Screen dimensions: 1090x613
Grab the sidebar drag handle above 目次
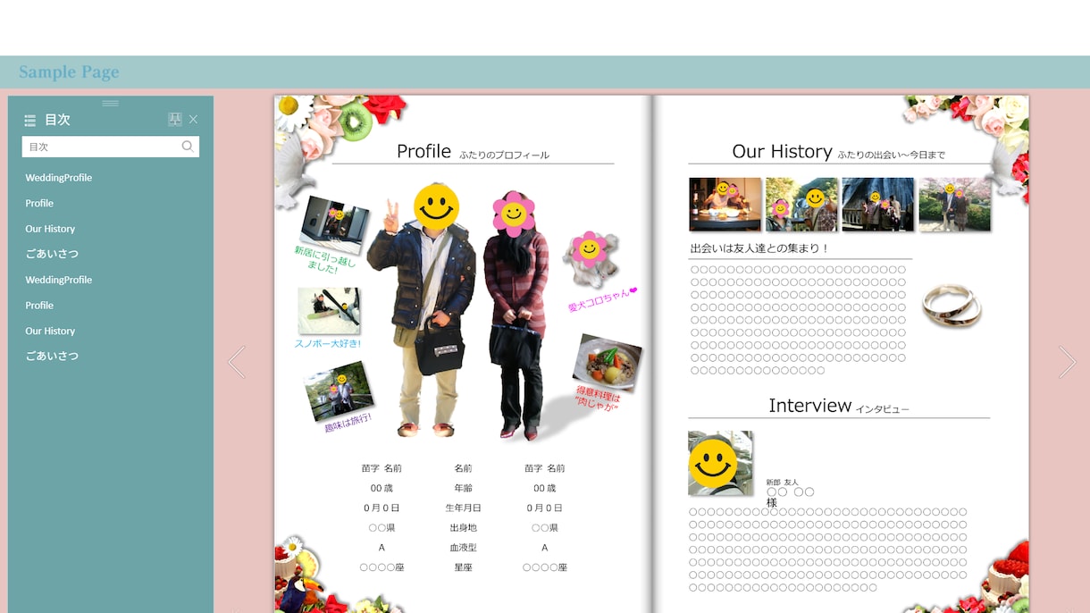tap(111, 103)
